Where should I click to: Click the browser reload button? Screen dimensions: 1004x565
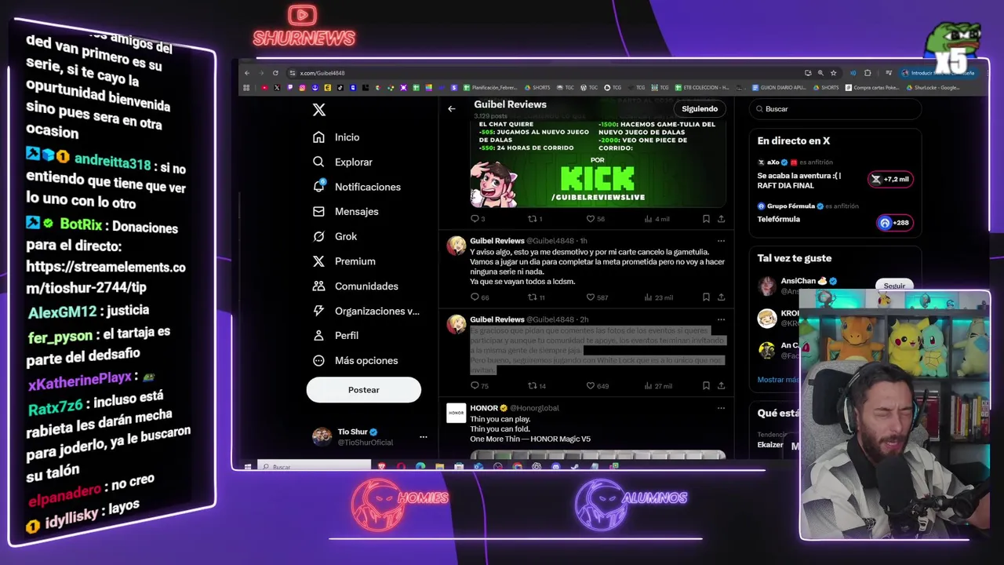pyautogui.click(x=275, y=73)
